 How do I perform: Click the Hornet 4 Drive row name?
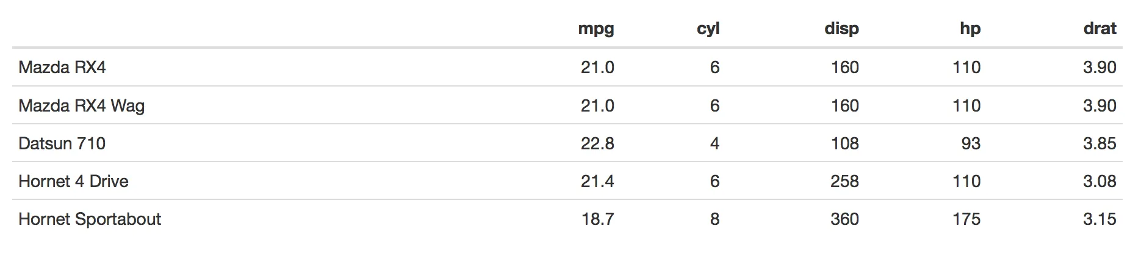pyautogui.click(x=74, y=181)
